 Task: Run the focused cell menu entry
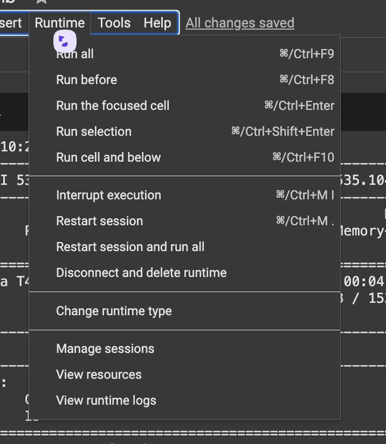pos(113,106)
